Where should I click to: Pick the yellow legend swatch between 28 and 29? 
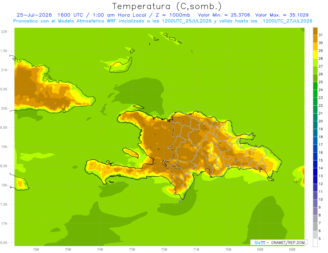point(315,55)
